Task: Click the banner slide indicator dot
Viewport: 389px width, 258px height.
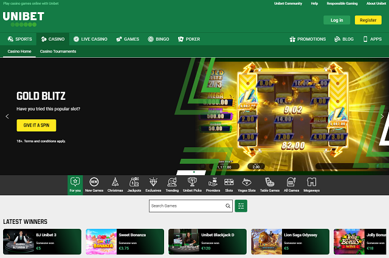Action: click(194, 172)
